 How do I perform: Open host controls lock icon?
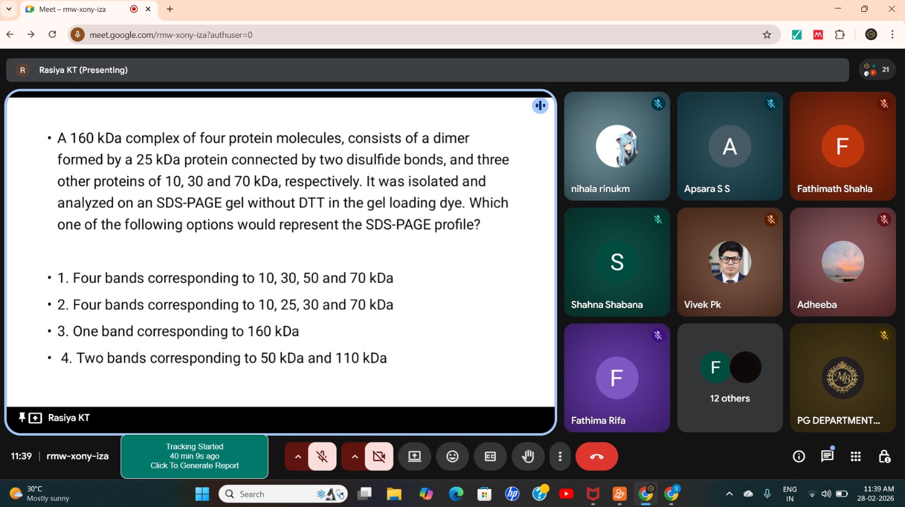[884, 456]
